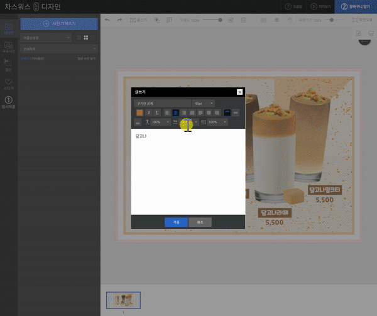Open the 이름순정렬 sort dropdown
377x316 pixels.
[46, 38]
